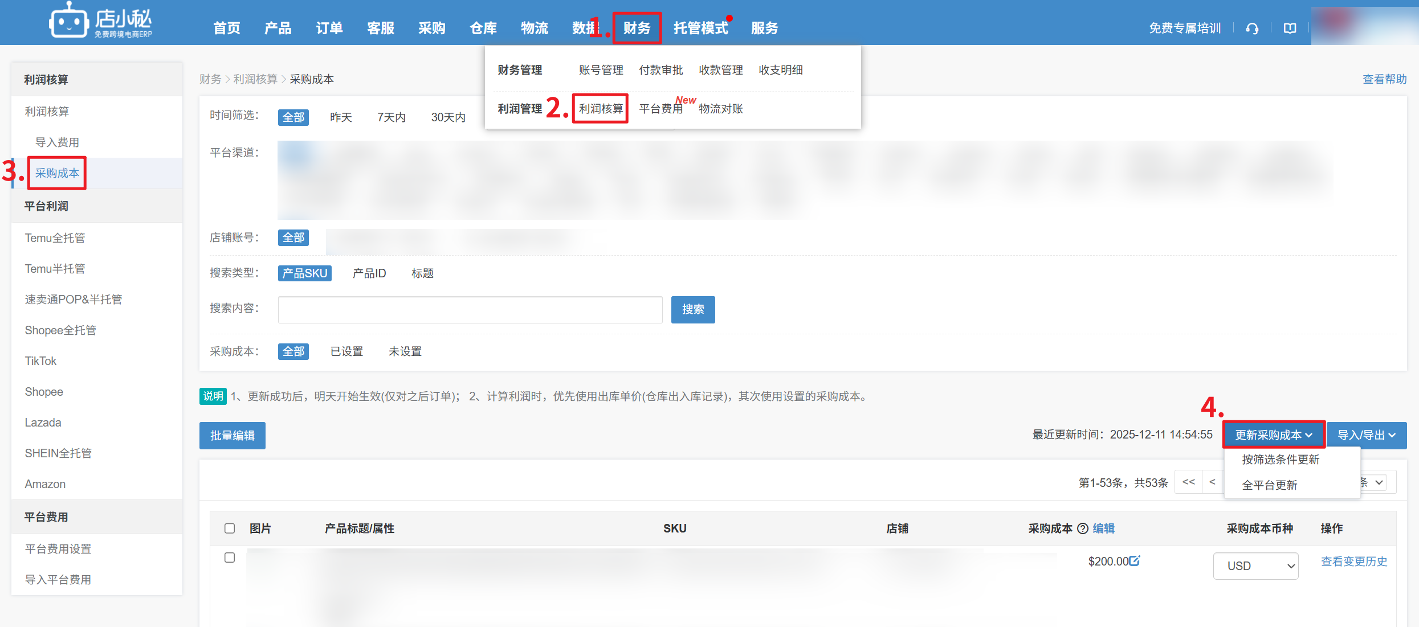The width and height of the screenshot is (1419, 627).
Task: Open the 财务 top menu
Action: [x=637, y=28]
